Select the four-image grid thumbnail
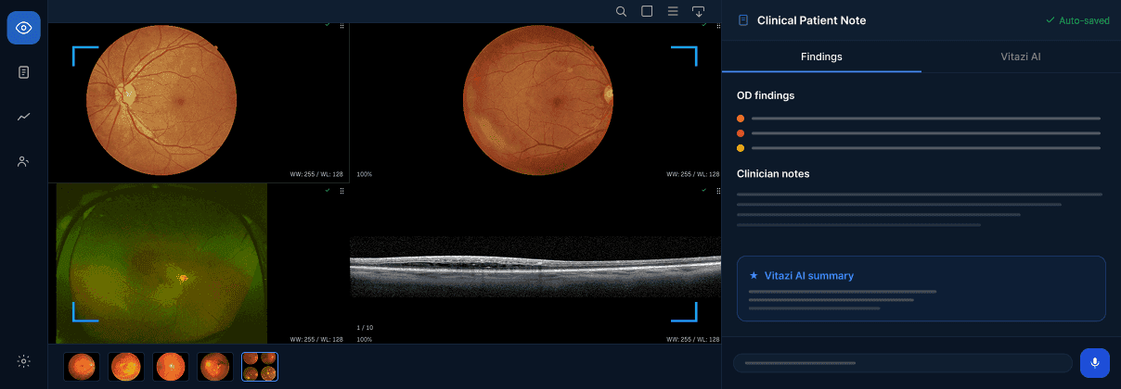This screenshot has height=389, width=1121. tap(260, 367)
